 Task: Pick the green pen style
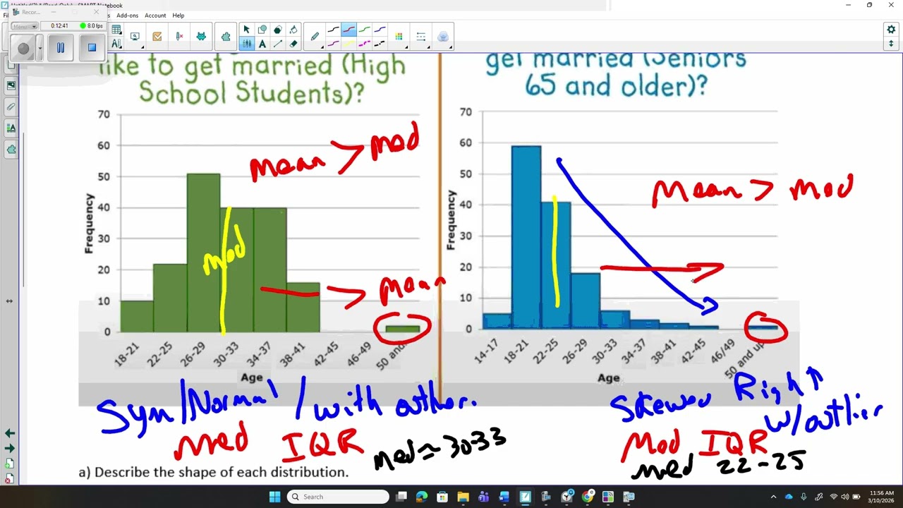tap(364, 30)
